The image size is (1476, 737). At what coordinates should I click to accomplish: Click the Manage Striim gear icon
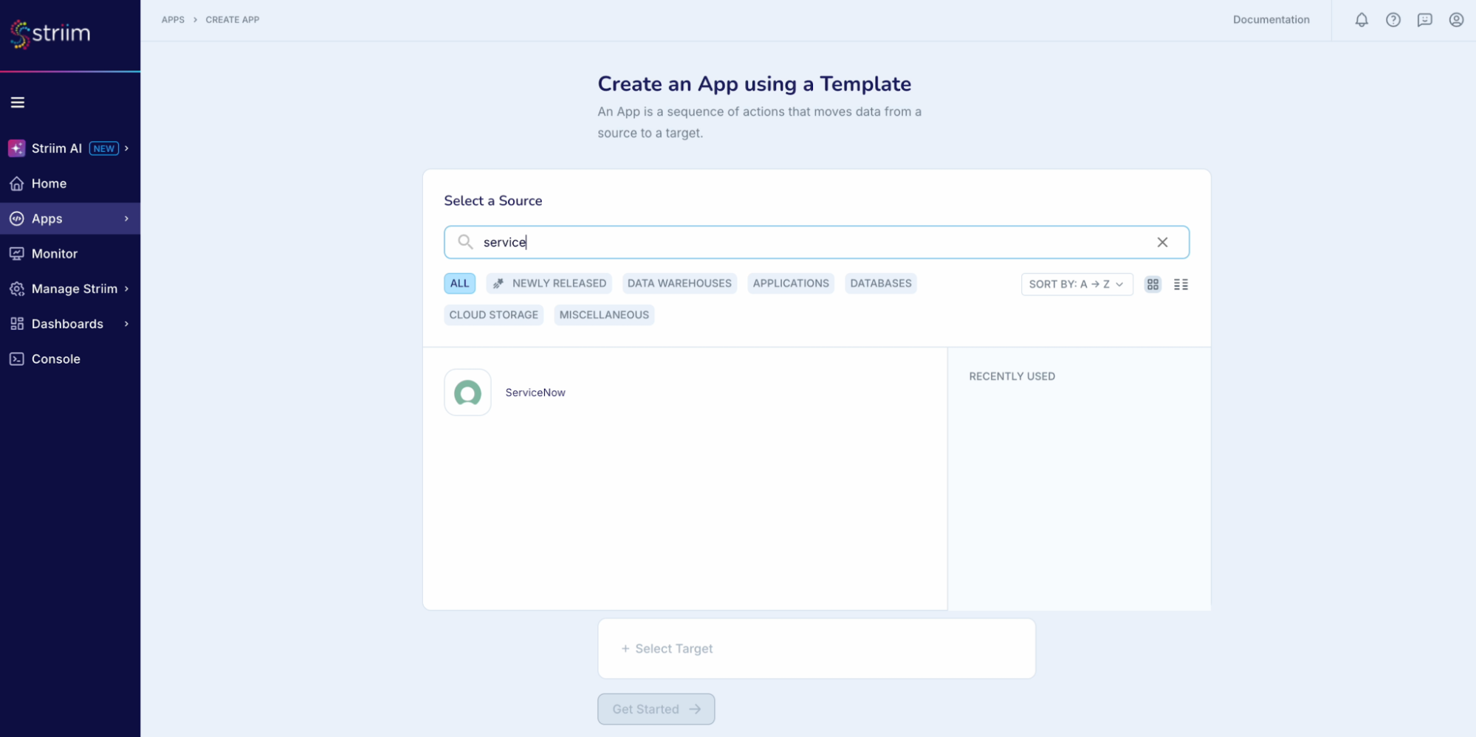(17, 288)
